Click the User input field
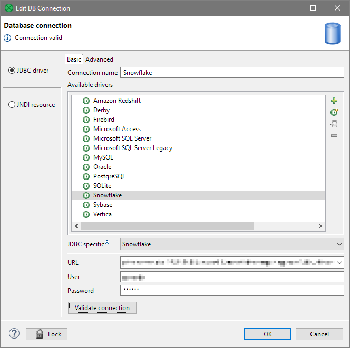Screen dimensions: 350x348 click(x=232, y=276)
